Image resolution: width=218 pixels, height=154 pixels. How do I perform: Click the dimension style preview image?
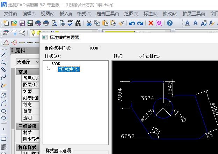(165, 107)
